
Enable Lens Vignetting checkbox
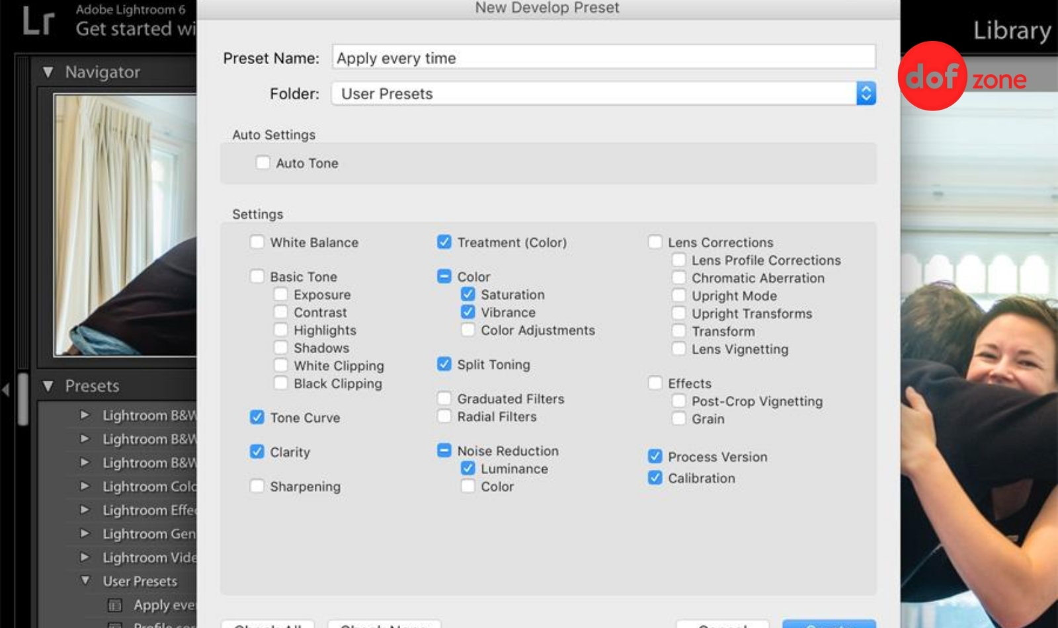(679, 349)
